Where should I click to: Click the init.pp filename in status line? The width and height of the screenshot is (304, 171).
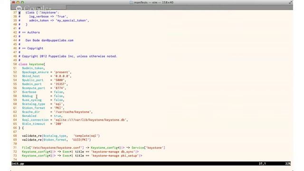click(x=18, y=163)
